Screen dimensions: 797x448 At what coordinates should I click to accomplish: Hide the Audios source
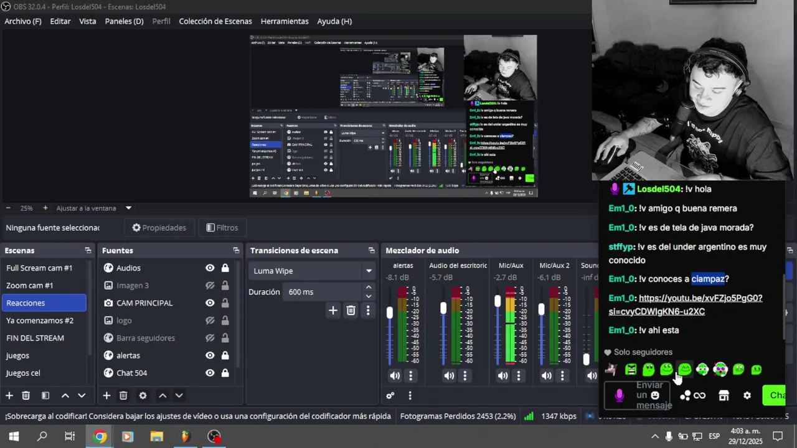point(210,268)
